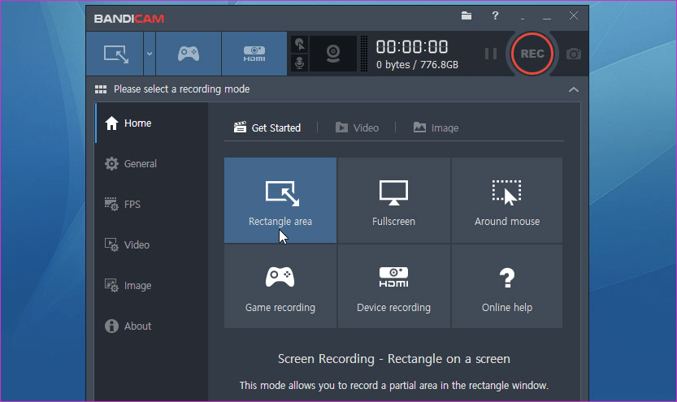This screenshot has width=677, height=402.
Task: Choose the Around mouse recording tile
Action: coord(507,200)
